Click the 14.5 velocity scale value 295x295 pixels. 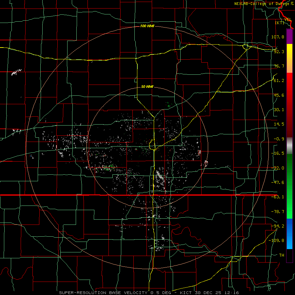pyautogui.click(x=279, y=124)
